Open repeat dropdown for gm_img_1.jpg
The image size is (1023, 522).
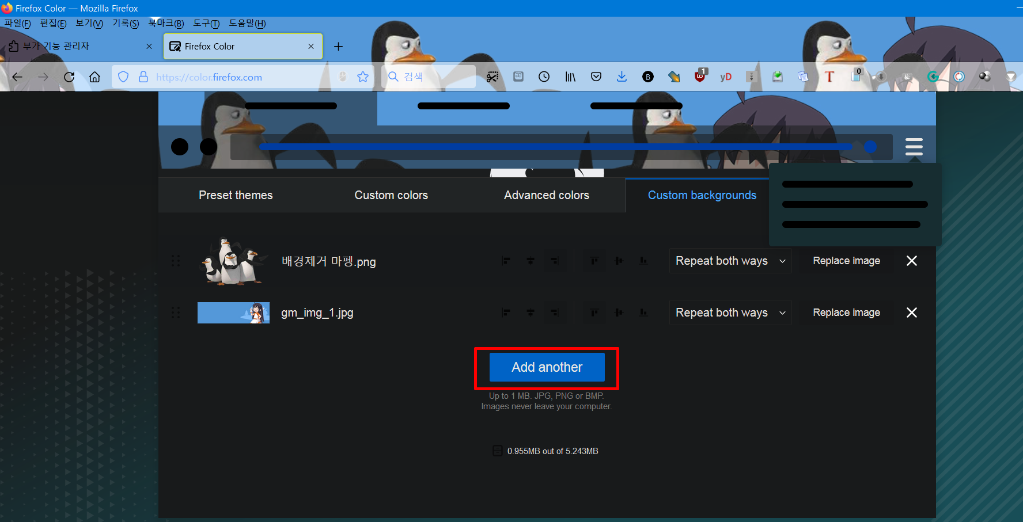pyautogui.click(x=730, y=313)
